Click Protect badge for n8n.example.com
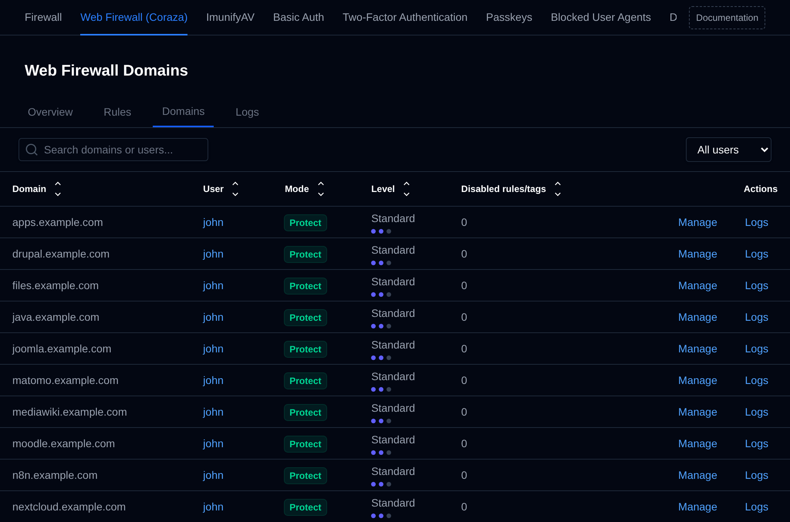790x522 pixels. tap(306, 476)
